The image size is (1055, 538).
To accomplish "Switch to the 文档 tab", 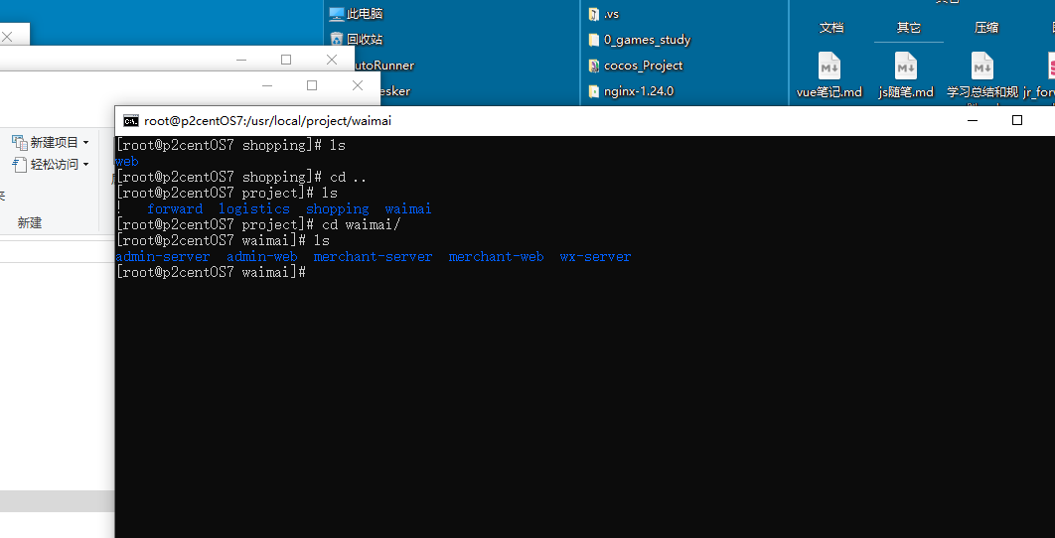I will tap(831, 28).
